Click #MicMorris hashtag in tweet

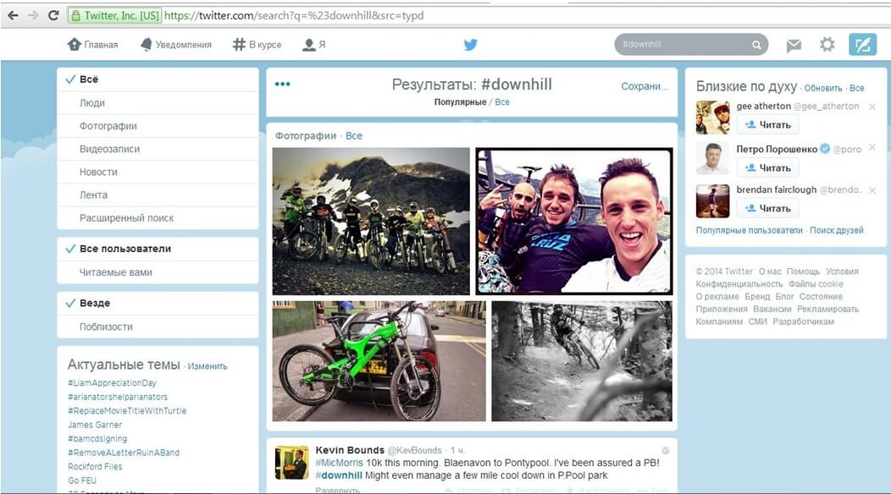point(340,463)
